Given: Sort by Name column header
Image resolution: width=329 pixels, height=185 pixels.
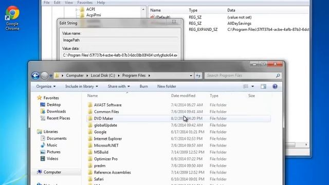Looking at the screenshot, I should pyautogui.click(x=93, y=96).
